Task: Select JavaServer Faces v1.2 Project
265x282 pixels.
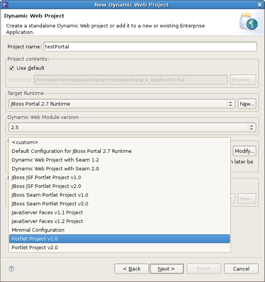Action: pyautogui.click(x=119, y=221)
